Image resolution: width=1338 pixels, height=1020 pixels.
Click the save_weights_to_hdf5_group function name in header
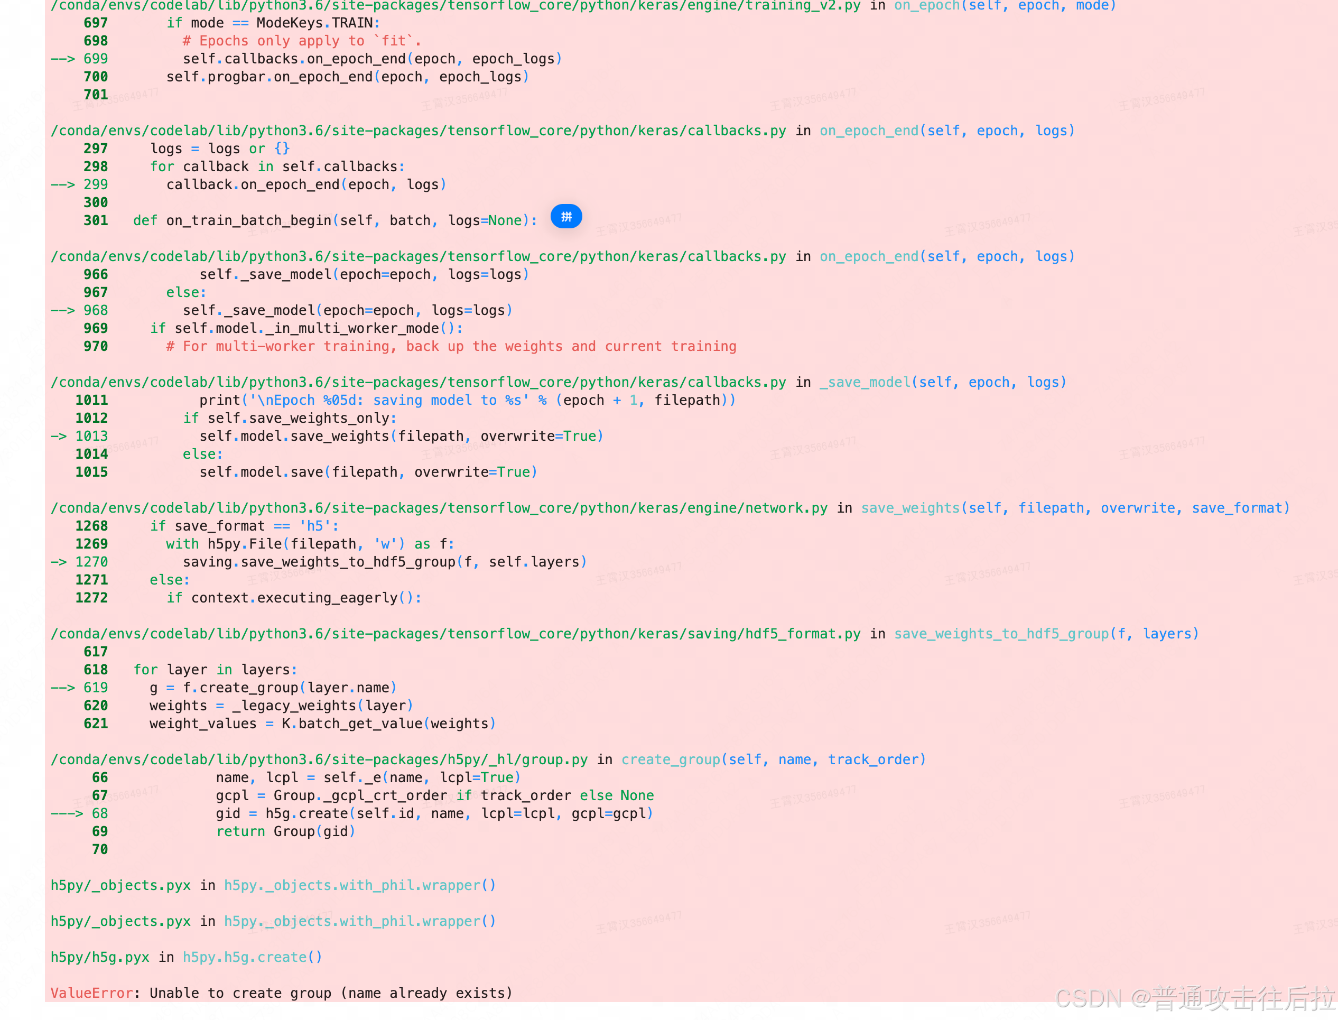click(1001, 634)
